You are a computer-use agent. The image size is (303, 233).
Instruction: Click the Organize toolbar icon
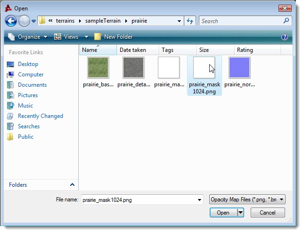12,37
